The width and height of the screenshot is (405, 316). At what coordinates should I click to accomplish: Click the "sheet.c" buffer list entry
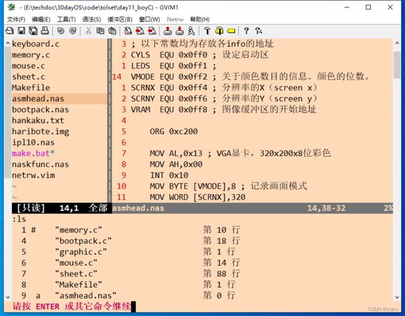click(76, 274)
